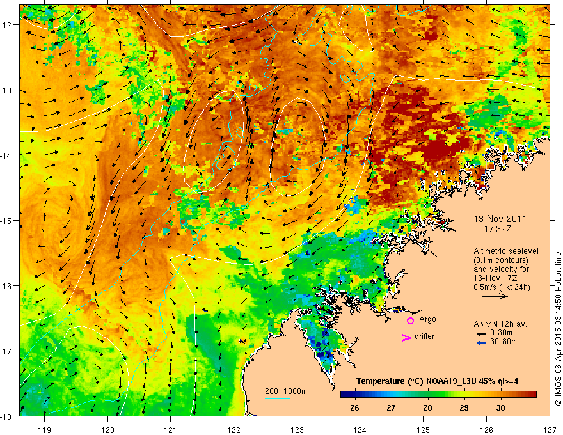Click the 29 value on temperature scale
563x435 pixels.
click(464, 407)
